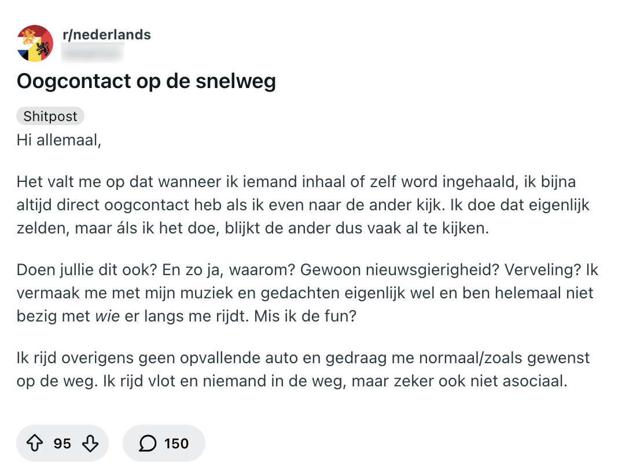Click the comment speech bubble icon

pos(148,444)
